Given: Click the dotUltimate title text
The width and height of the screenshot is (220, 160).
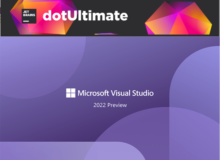Looking at the screenshot, I should click(85, 16).
